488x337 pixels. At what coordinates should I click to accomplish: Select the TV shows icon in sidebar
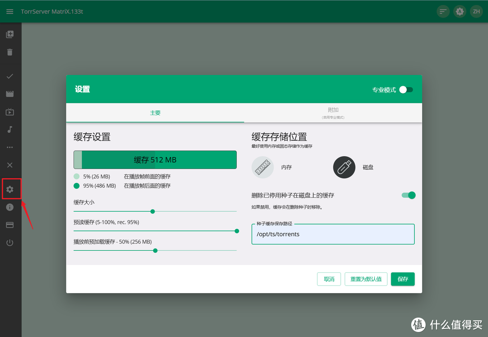point(10,112)
